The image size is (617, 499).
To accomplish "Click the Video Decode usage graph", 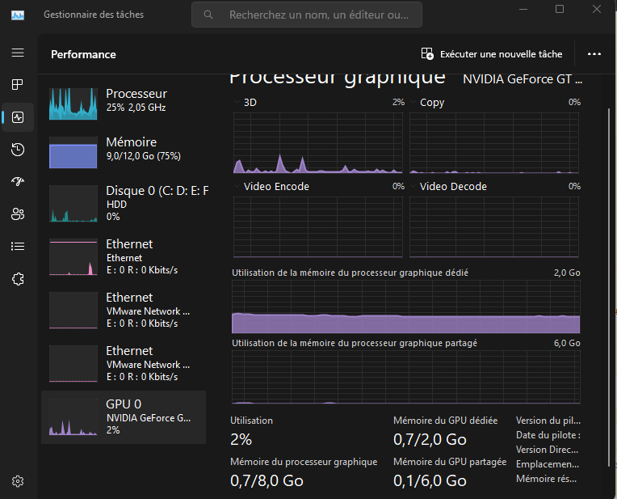I will coord(494,227).
